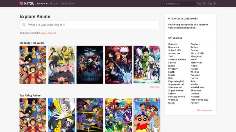Select the Isekai category
The height and width of the screenshot is (132, 236).
click(x=172, y=103)
